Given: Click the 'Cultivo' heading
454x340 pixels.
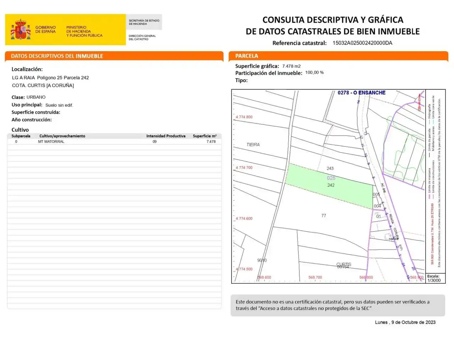Looking at the screenshot, I should point(20,130).
